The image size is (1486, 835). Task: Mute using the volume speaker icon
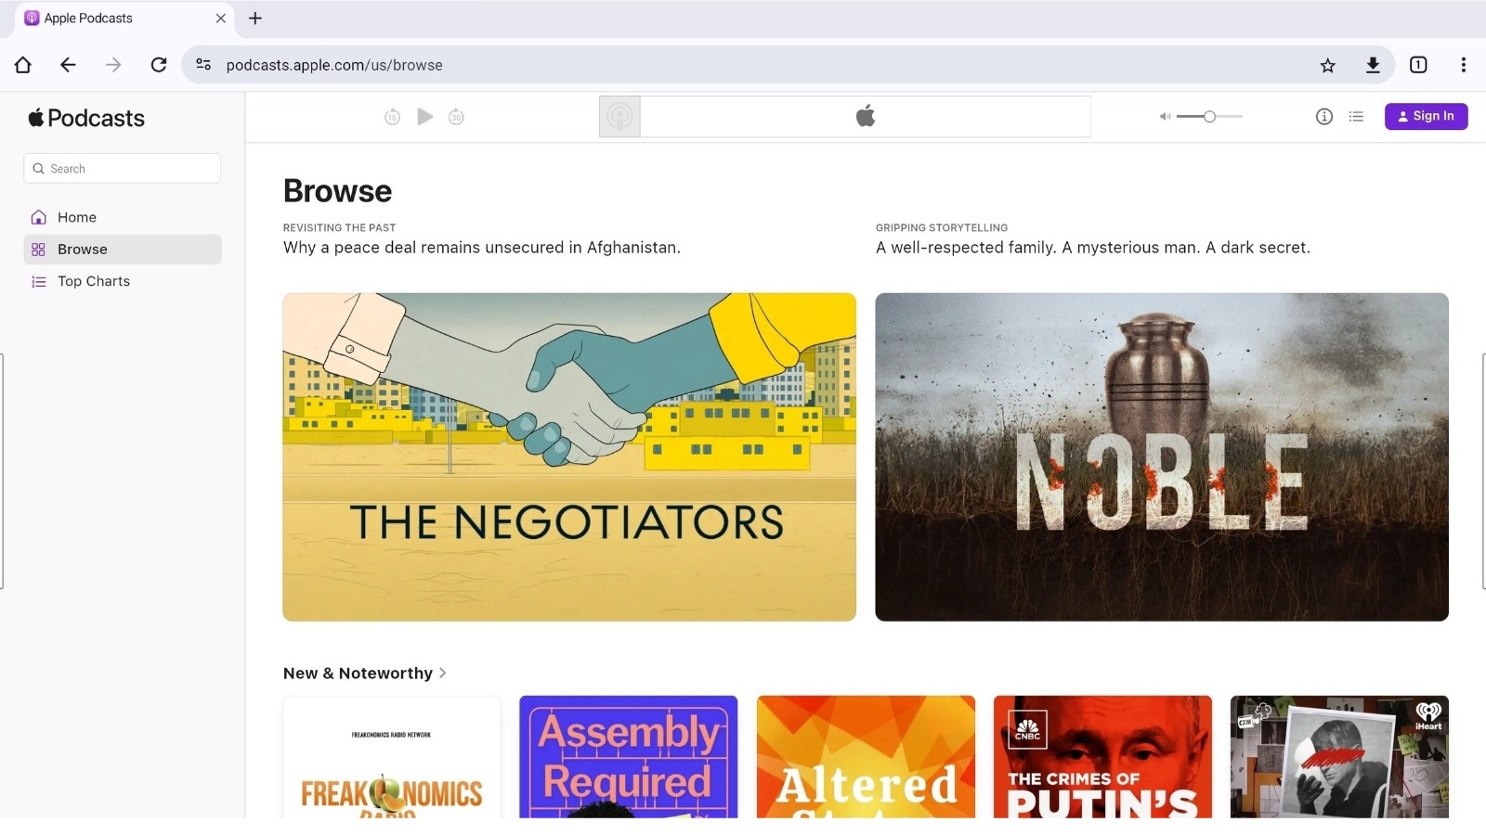click(x=1165, y=117)
